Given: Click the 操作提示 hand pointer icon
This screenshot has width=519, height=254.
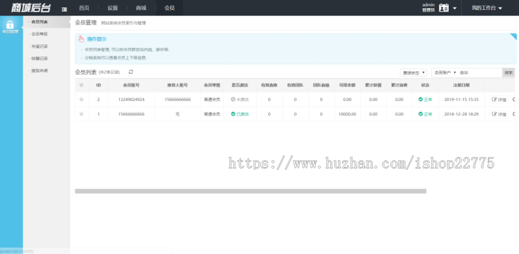Looking at the screenshot, I should 81,39.
